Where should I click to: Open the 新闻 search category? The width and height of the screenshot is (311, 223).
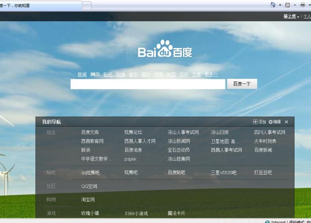(x=82, y=74)
